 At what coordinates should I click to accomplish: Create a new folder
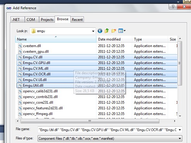pos(114,31)
